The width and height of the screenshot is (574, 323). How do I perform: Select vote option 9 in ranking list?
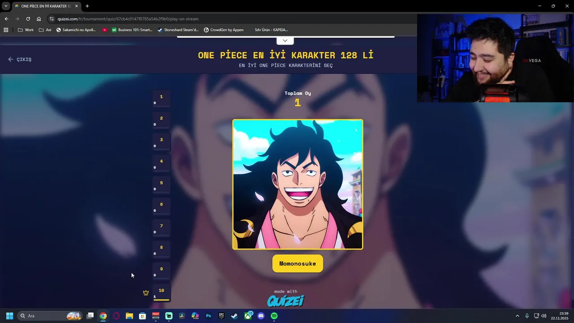tap(161, 271)
